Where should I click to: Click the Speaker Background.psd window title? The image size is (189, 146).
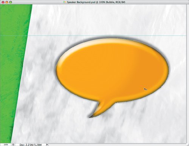96,2
